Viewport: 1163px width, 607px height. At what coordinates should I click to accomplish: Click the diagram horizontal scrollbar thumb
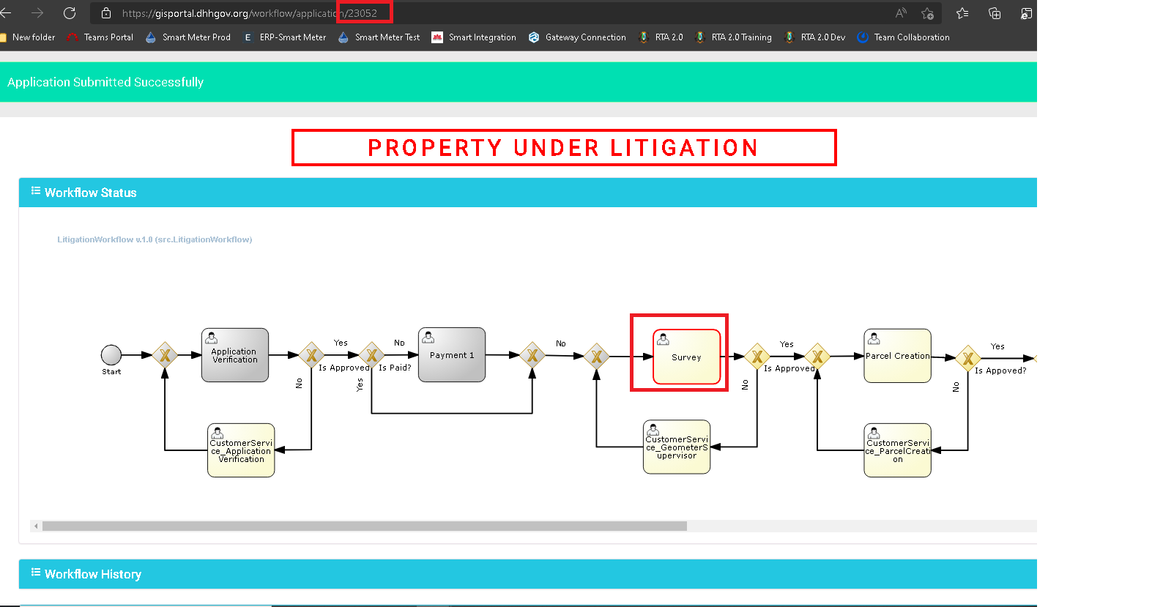pyautogui.click(x=365, y=526)
